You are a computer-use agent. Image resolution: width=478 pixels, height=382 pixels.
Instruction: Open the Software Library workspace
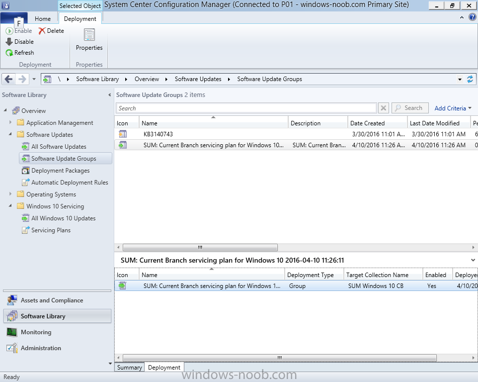[x=57, y=316]
